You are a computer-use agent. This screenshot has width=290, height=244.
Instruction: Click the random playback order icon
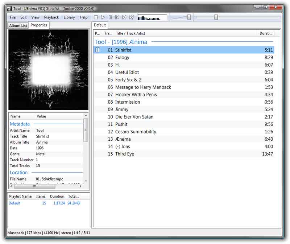pos(132,17)
